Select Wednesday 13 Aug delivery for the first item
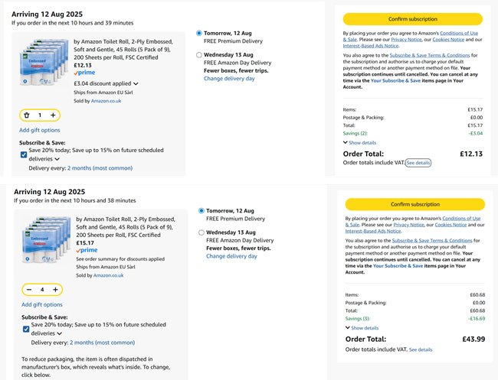The width and height of the screenshot is (498, 380). pyautogui.click(x=200, y=55)
